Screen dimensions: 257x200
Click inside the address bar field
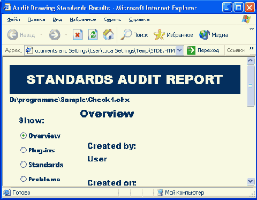coord(104,50)
